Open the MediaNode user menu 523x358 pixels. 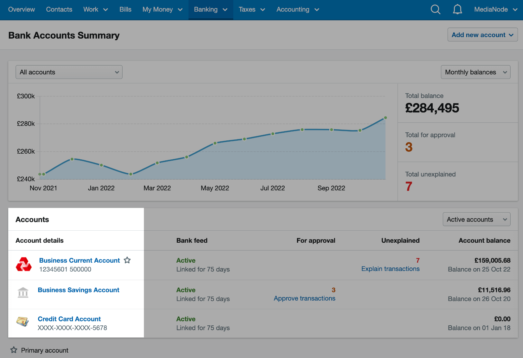(495, 10)
